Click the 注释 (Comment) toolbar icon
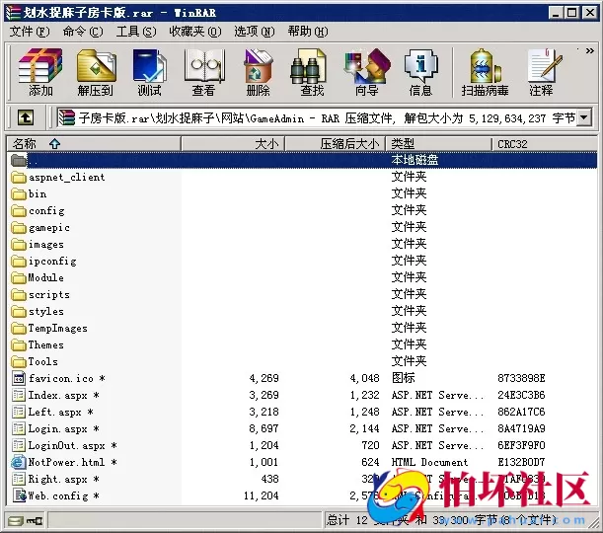 541,71
